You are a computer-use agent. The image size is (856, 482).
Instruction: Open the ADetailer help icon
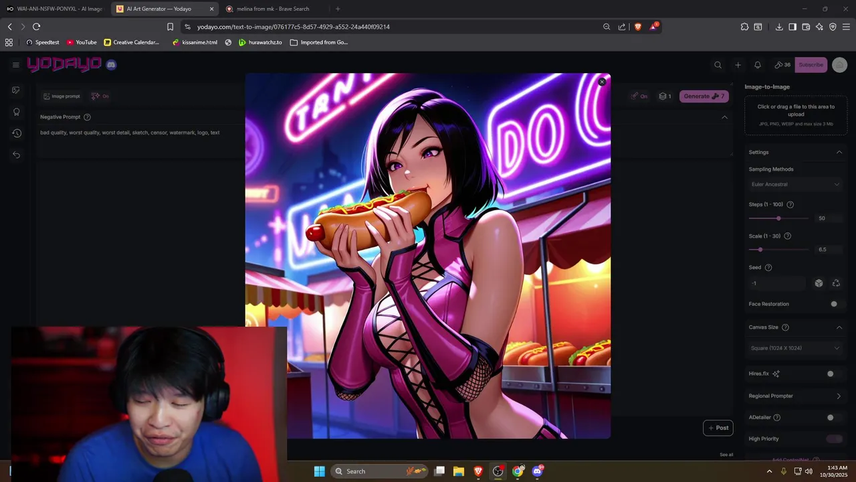point(776,418)
